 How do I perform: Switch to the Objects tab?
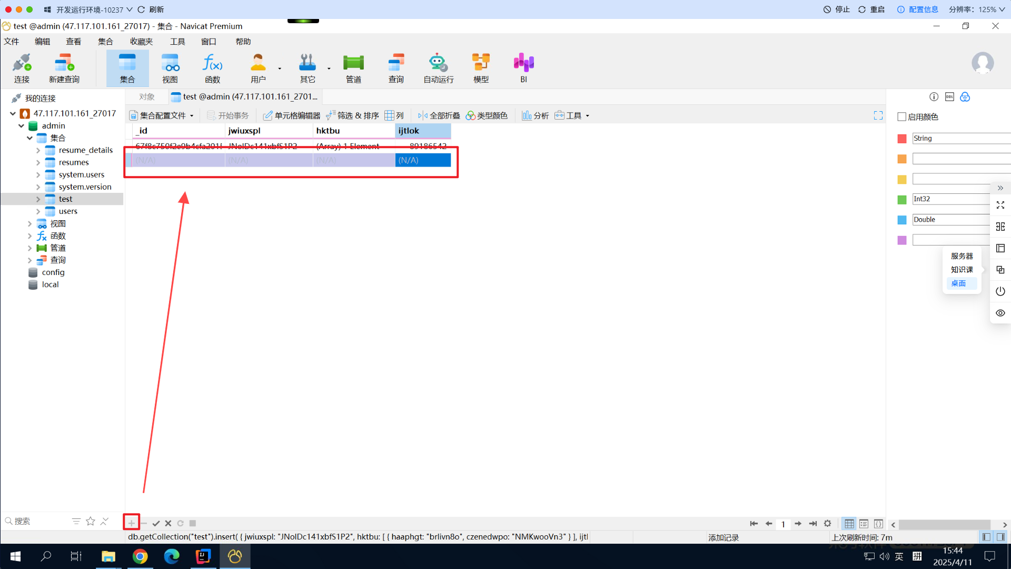tap(147, 97)
